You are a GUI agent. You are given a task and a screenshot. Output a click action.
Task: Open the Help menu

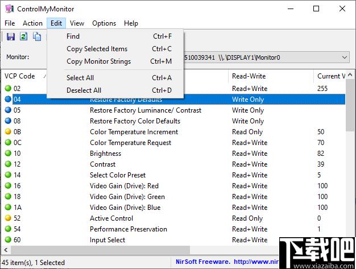131,23
